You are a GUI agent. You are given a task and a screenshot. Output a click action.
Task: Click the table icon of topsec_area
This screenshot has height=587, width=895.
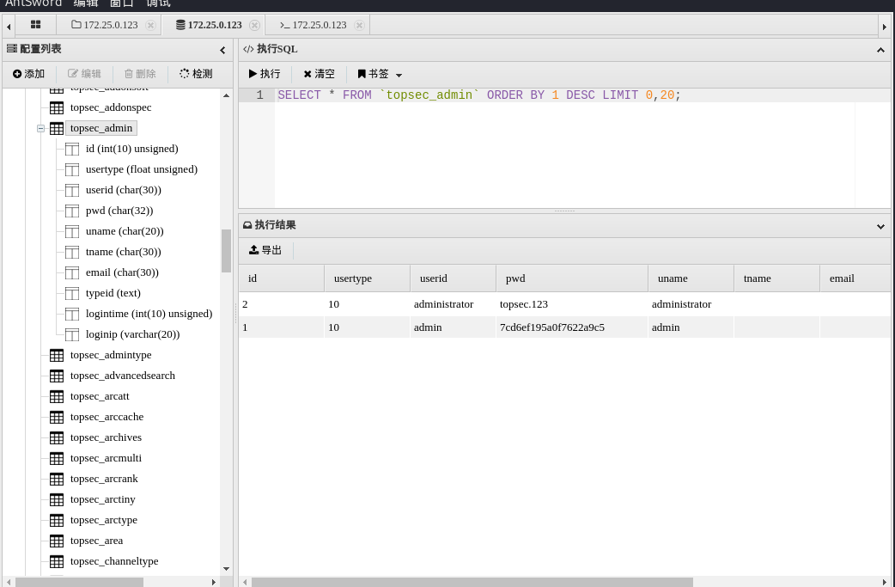[57, 541]
